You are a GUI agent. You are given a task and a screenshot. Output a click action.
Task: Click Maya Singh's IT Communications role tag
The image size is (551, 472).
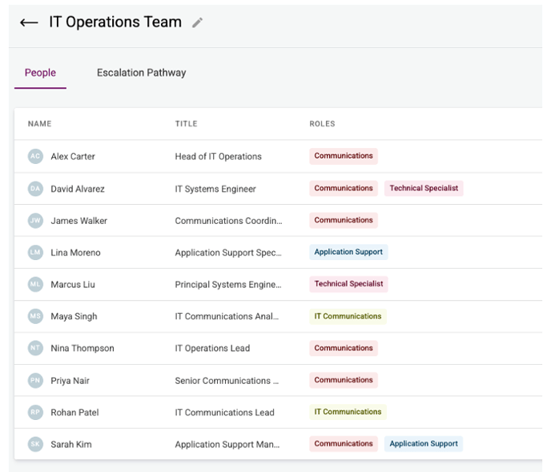[x=348, y=316]
